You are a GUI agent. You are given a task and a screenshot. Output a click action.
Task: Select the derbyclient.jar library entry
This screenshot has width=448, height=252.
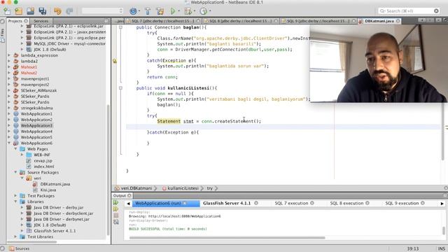[64, 213]
